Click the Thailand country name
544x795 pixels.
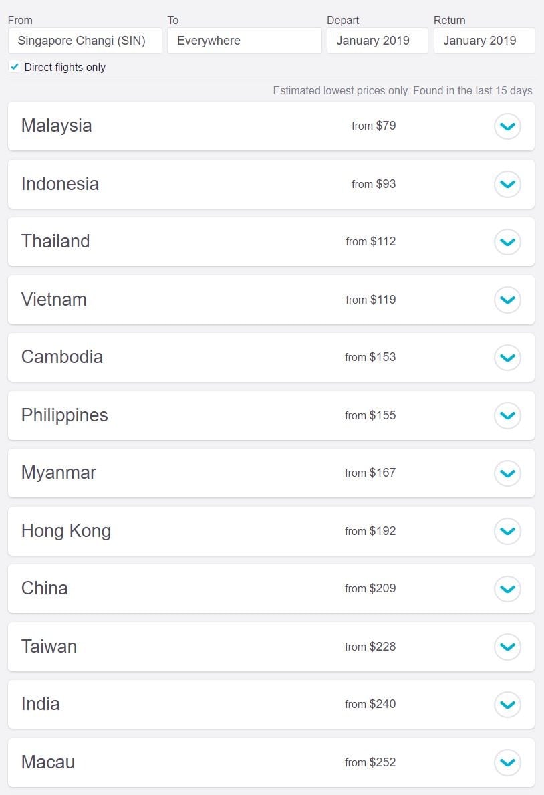pos(55,241)
